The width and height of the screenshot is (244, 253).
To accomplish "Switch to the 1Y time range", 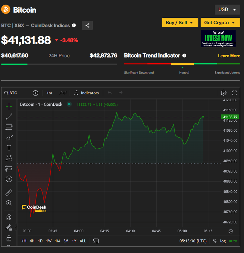I will 74,241.
